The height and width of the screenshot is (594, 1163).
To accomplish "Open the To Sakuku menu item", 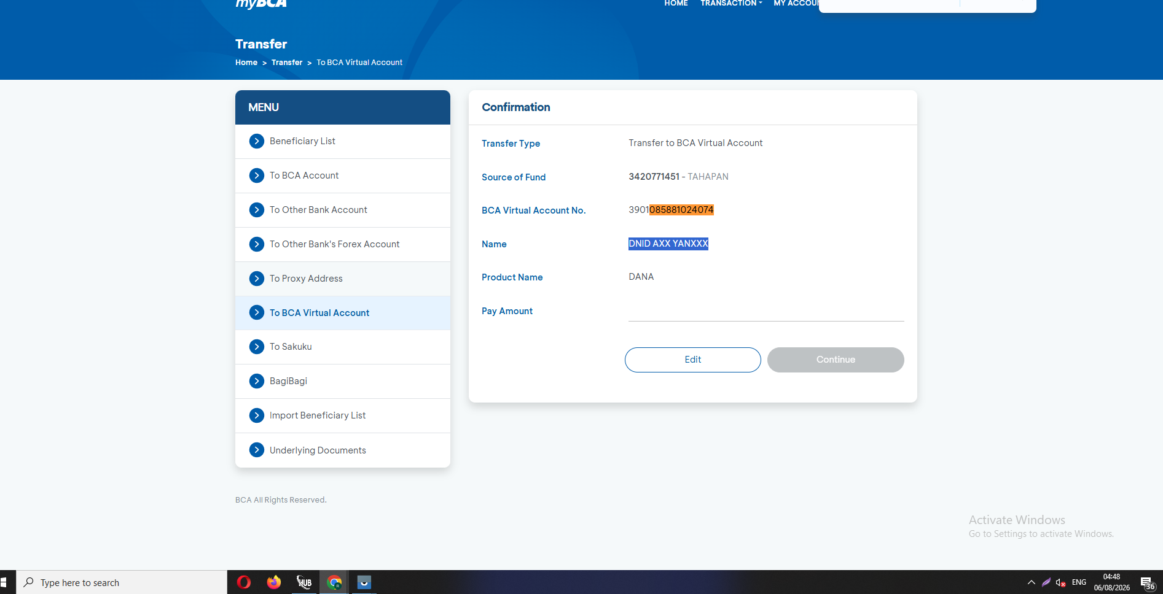I will click(x=343, y=347).
